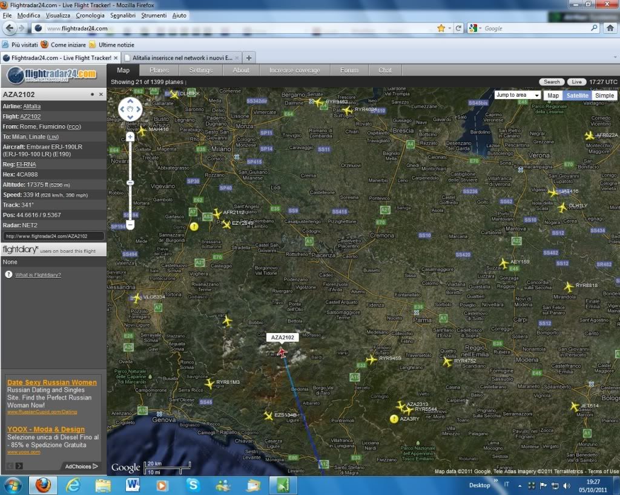Click the map pan navigation control
Image resolution: width=620 pixels, height=495 pixels.
coord(130,109)
